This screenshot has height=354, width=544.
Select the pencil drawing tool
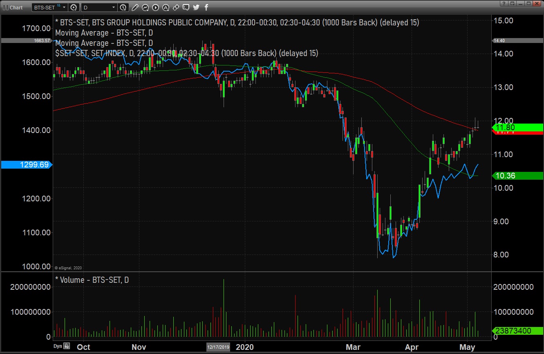(135, 7)
